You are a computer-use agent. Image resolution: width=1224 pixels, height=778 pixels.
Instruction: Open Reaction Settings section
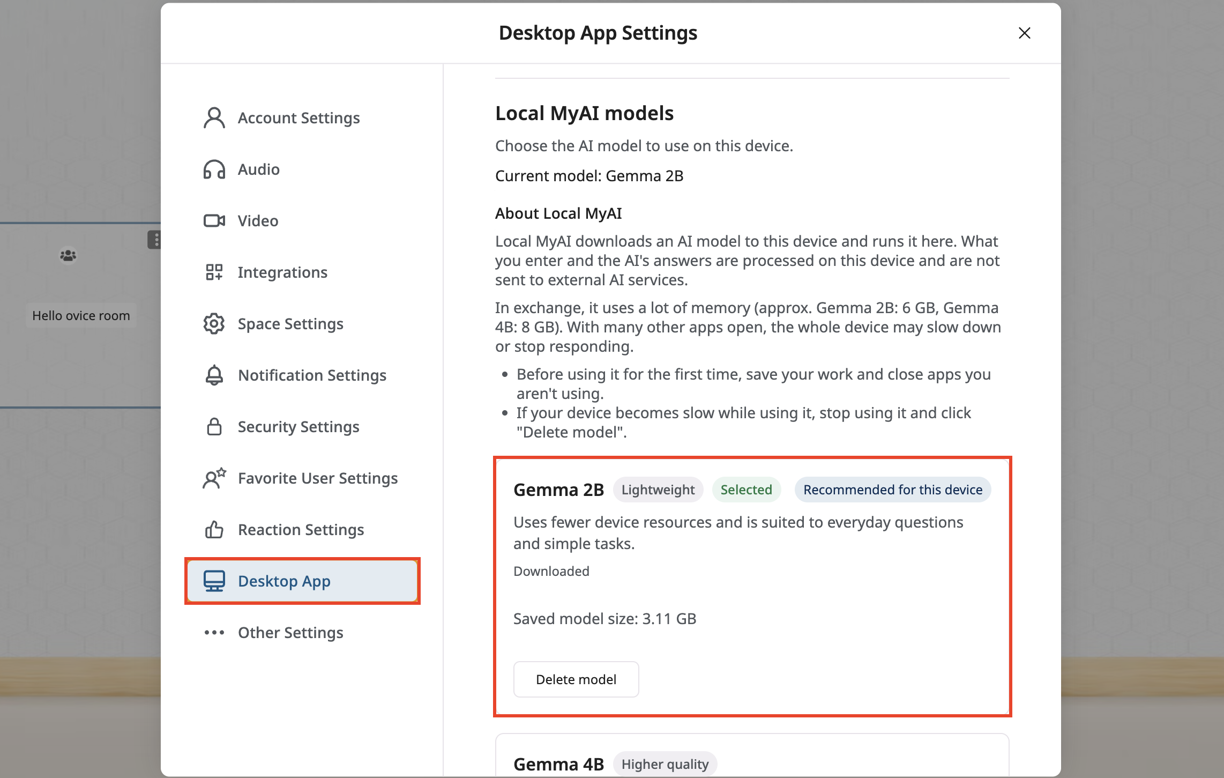(x=302, y=530)
